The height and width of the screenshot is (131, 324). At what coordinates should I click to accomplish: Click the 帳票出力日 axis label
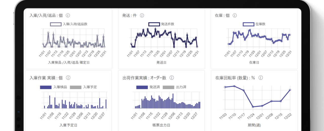click(161, 125)
